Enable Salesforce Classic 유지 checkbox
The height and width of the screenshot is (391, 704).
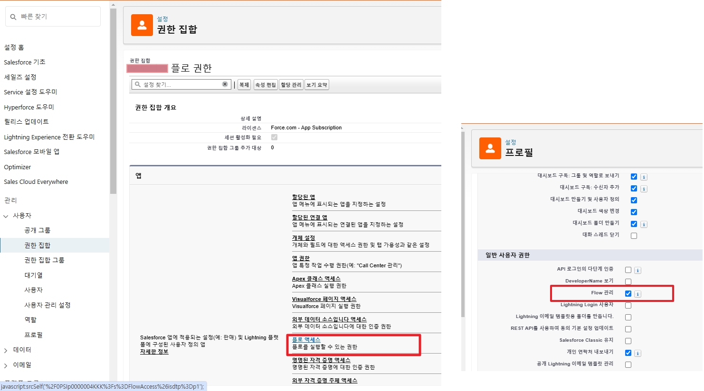628,341
